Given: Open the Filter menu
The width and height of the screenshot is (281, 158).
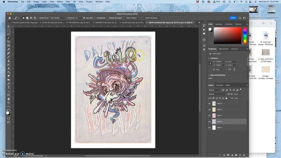Looking at the screenshot, I should point(68,2).
